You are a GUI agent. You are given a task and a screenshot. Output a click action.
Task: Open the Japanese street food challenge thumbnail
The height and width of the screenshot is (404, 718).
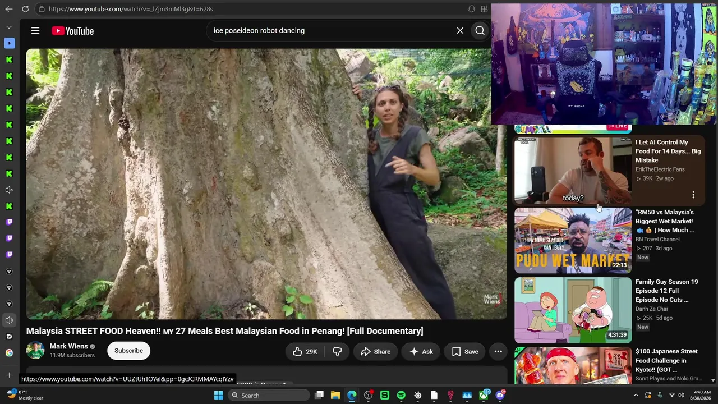click(573, 365)
